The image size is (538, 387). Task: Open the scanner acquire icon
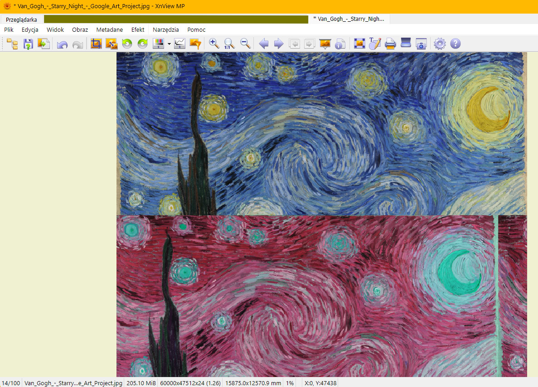tap(406, 43)
